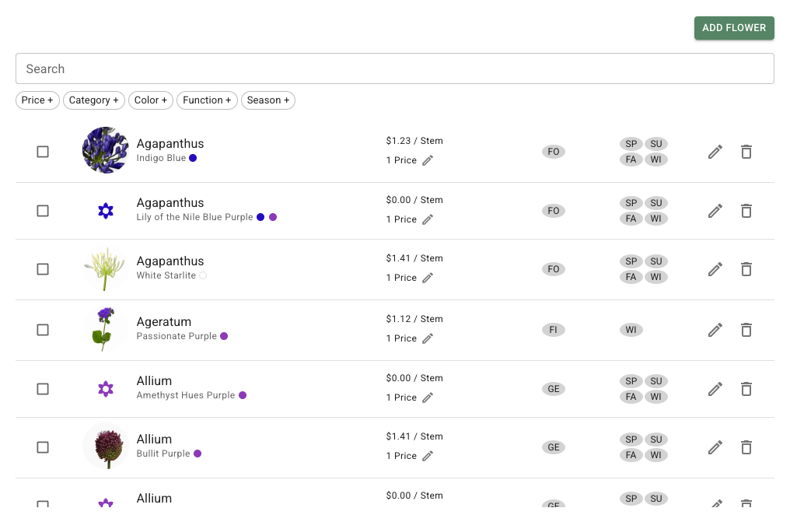Edit the Agapanthus Lily of the Nile row
Image resolution: width=790 pixels, height=522 pixels.
715,211
